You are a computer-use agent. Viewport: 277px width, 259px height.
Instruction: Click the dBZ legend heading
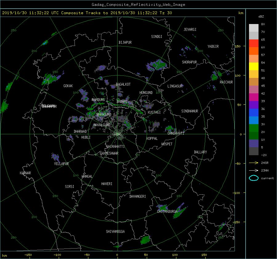click(x=261, y=17)
